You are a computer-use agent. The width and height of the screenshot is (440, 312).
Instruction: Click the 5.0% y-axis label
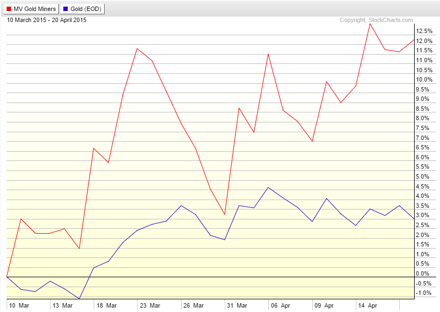[422, 176]
